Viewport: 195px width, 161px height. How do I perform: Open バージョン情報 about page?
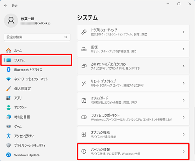tap(133, 151)
